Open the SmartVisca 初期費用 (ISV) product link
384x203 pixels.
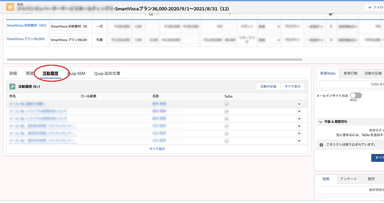pos(26,26)
